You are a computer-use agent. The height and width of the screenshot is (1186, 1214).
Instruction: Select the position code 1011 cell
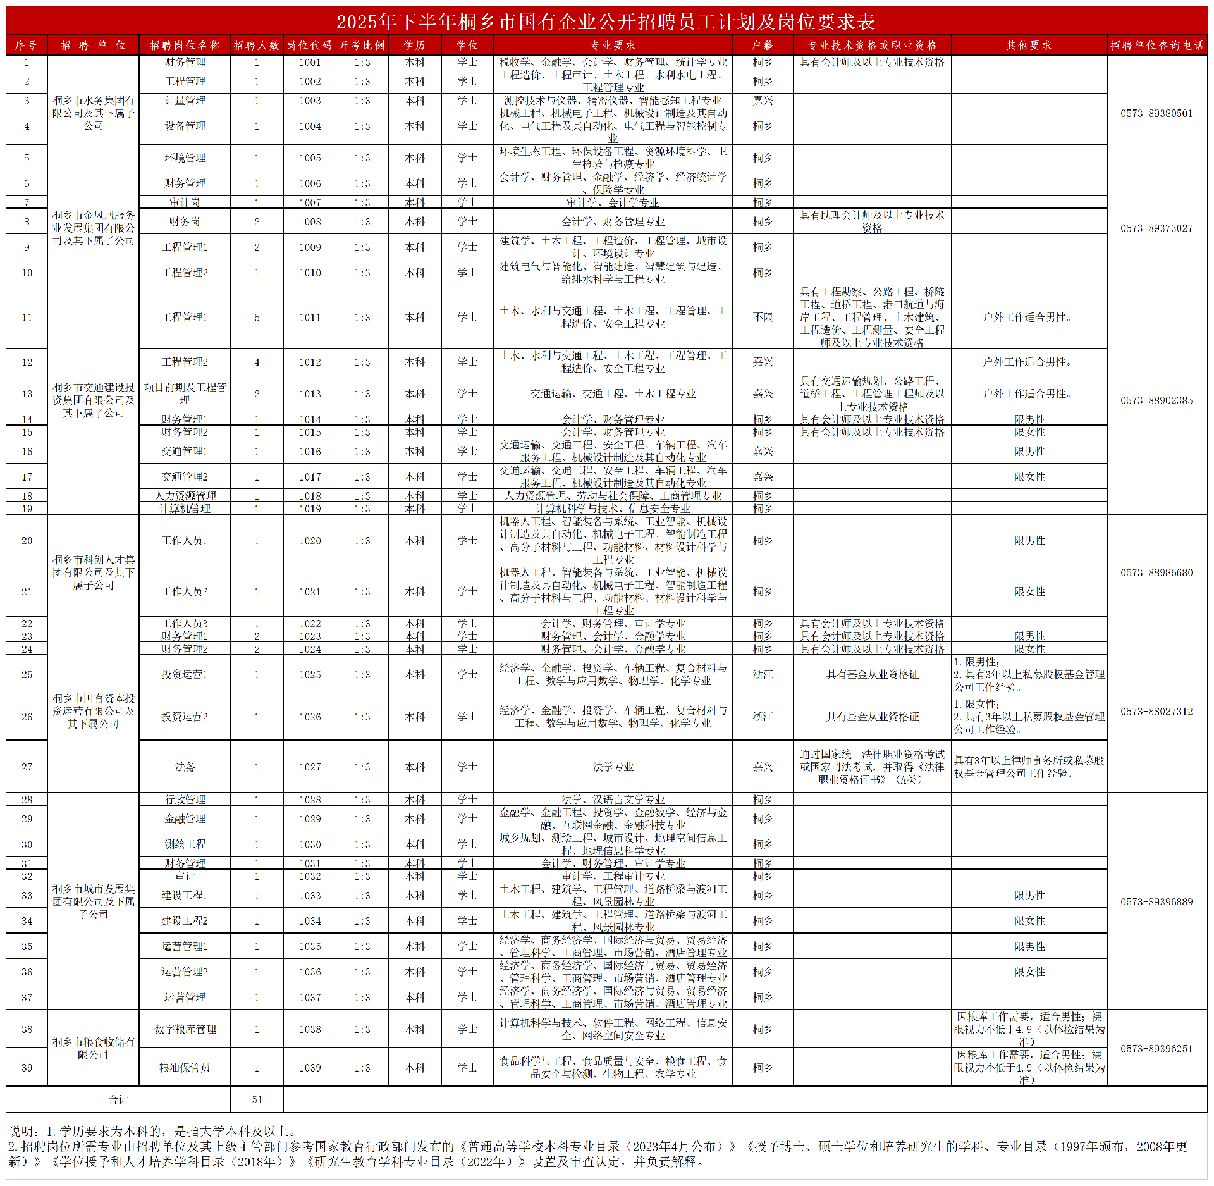click(x=310, y=318)
